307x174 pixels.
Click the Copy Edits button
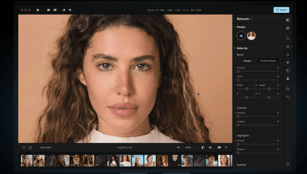(x=46, y=147)
